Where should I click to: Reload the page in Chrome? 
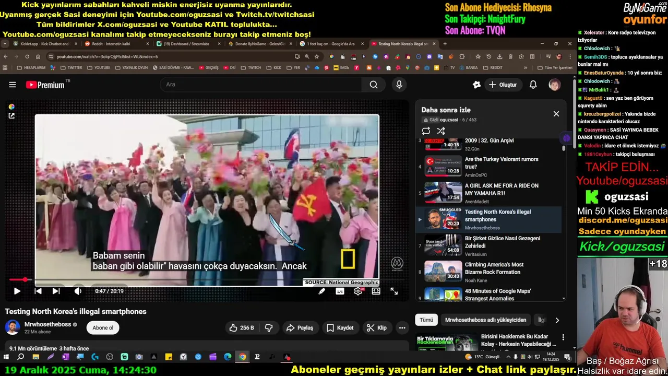click(x=27, y=56)
